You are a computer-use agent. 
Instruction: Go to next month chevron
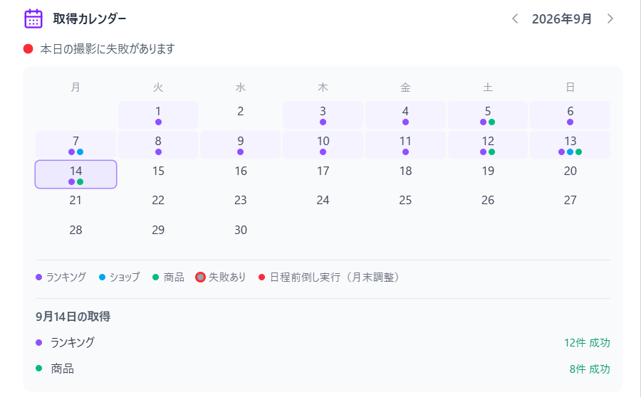point(610,18)
